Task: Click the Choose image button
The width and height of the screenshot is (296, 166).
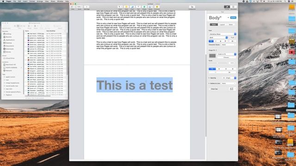Action: (x=226, y=57)
